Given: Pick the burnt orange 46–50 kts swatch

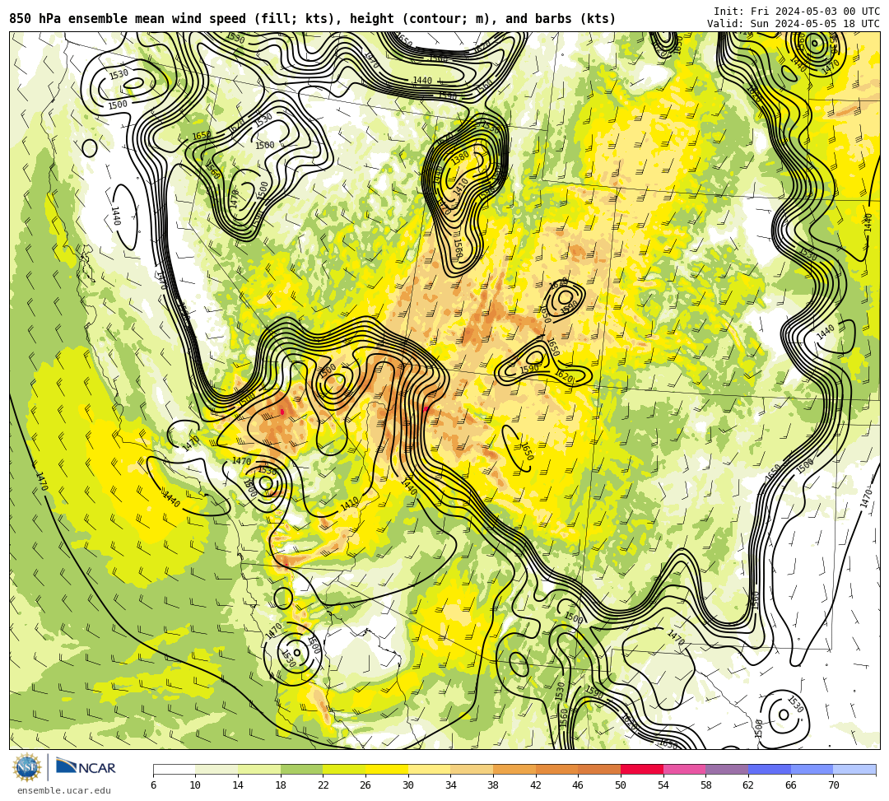Looking at the screenshot, I should 599,769.
